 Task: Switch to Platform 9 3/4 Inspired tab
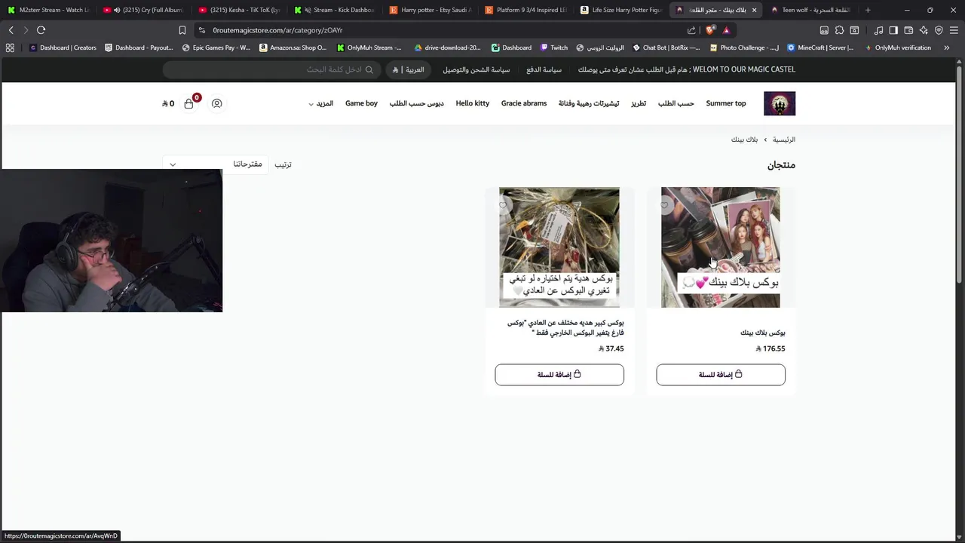click(x=526, y=10)
